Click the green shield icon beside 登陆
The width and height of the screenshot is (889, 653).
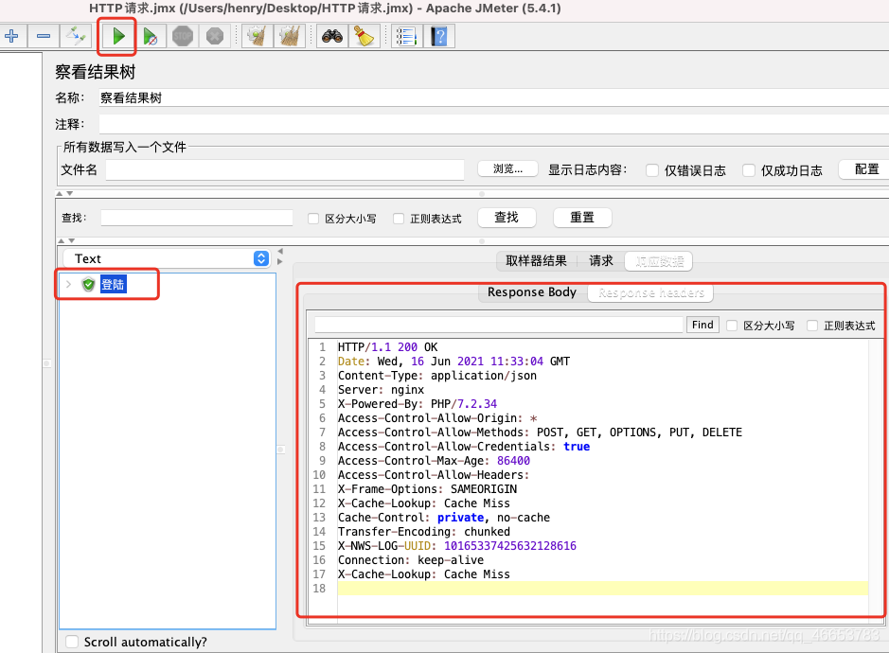(88, 284)
